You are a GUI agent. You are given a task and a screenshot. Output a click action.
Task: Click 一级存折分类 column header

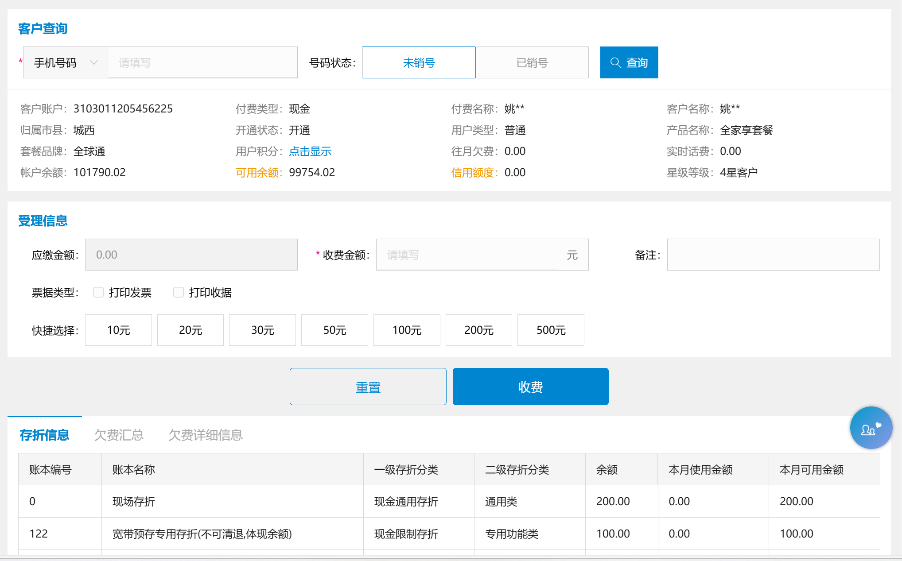pyautogui.click(x=406, y=469)
